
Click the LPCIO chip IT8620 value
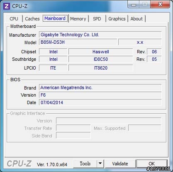click(101, 68)
